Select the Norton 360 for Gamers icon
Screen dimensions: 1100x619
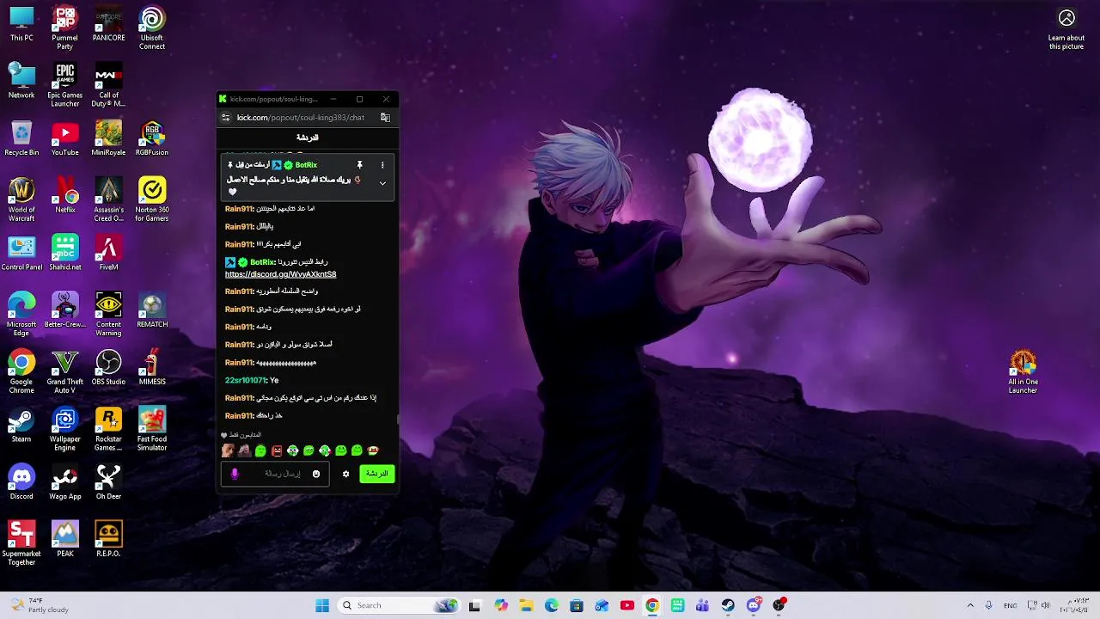pos(152,200)
